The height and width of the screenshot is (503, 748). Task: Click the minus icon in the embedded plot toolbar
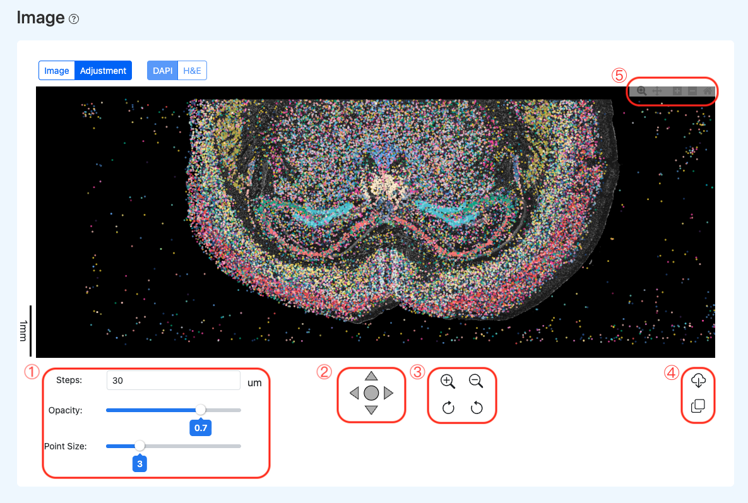pyautogui.click(x=692, y=91)
